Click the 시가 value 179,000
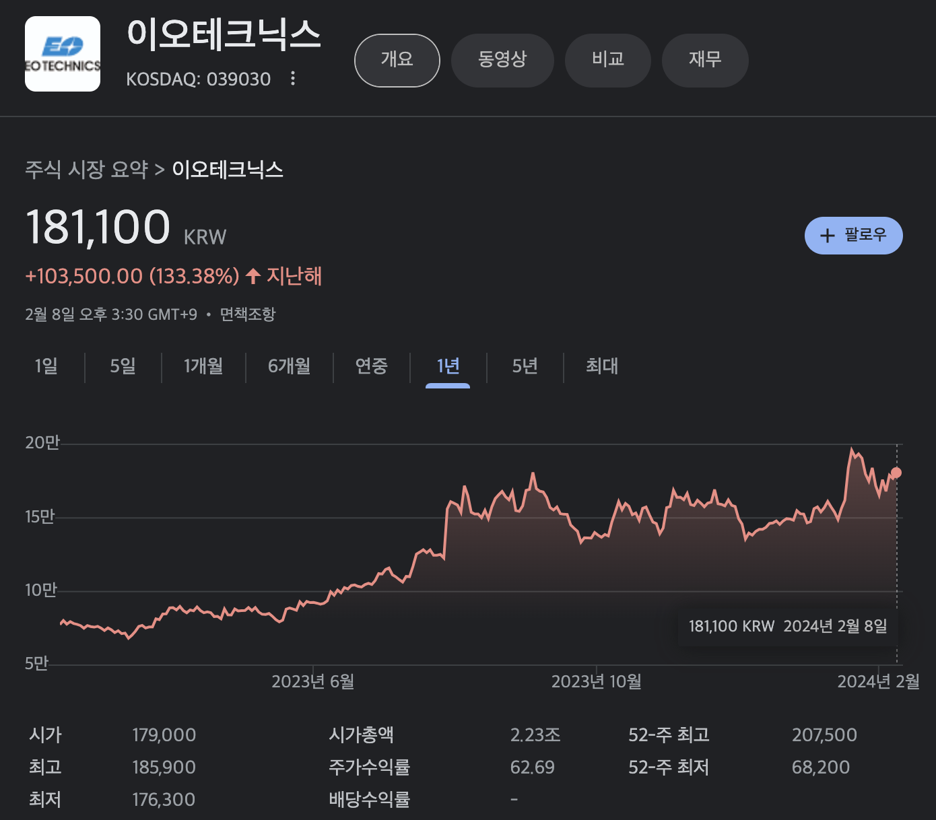The height and width of the screenshot is (820, 936). (164, 735)
